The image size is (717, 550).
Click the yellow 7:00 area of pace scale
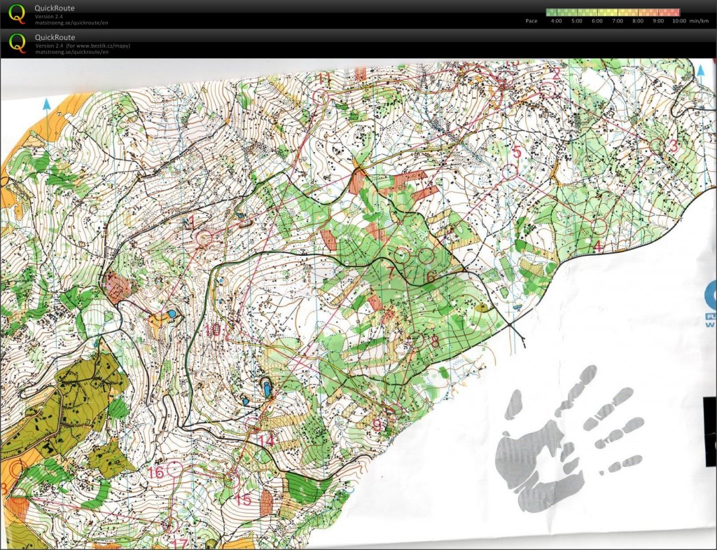(x=617, y=12)
